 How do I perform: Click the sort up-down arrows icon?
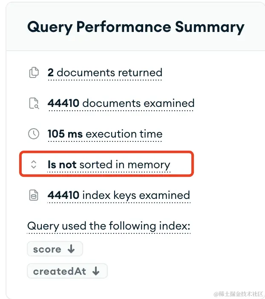[34, 164]
